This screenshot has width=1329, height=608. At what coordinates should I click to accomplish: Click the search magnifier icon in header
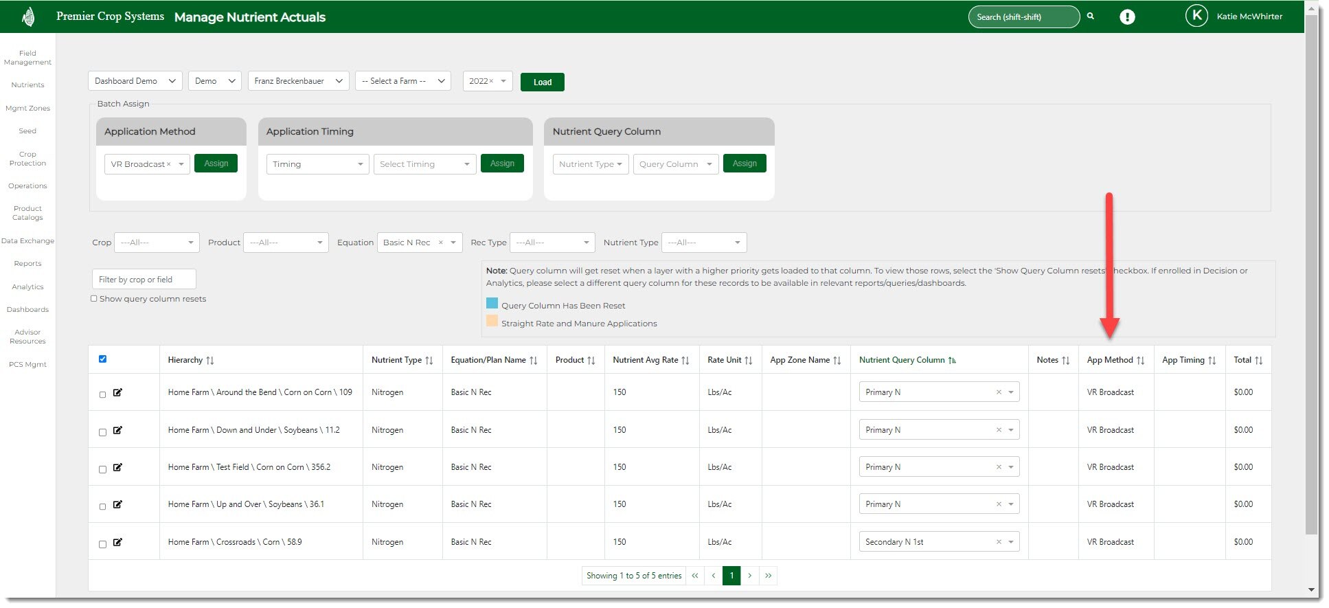1090,16
